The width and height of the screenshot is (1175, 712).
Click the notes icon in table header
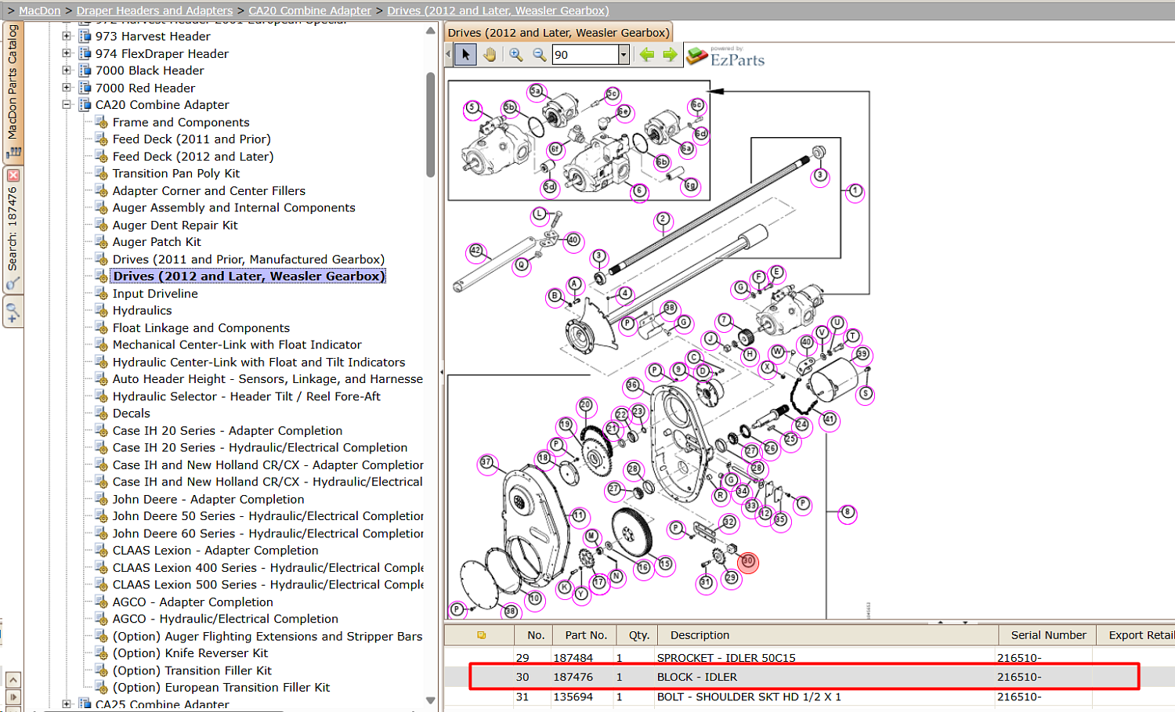pos(481,635)
